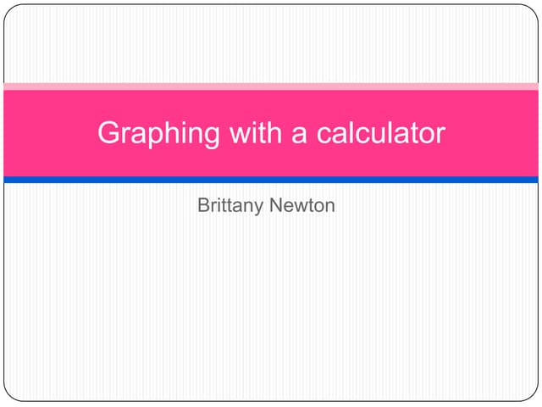Click the slide's bottom-left rounded corner
The image size is (542, 407).
(10, 395)
